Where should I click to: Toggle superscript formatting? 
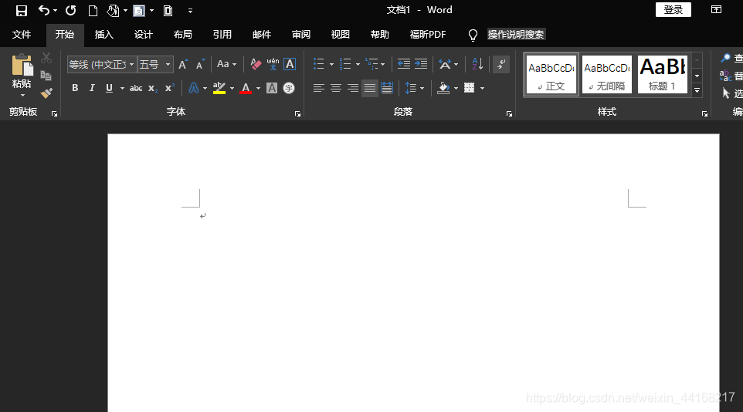170,88
